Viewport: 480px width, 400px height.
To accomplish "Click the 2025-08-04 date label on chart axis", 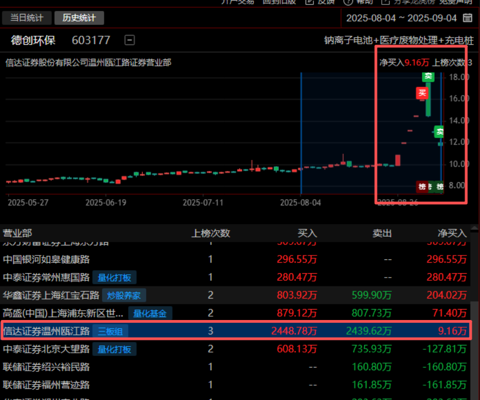I will coord(300,202).
